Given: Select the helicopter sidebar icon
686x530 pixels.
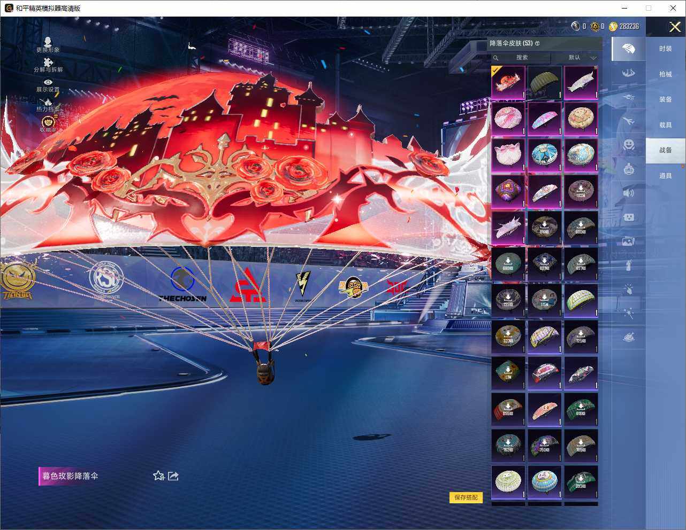Looking at the screenshot, I should pyautogui.click(x=629, y=97).
